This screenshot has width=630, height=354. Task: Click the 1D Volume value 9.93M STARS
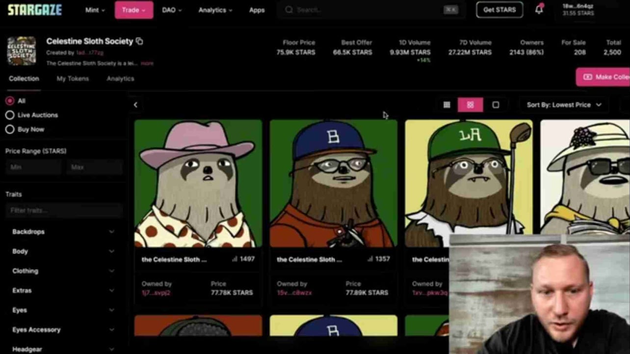pyautogui.click(x=410, y=52)
